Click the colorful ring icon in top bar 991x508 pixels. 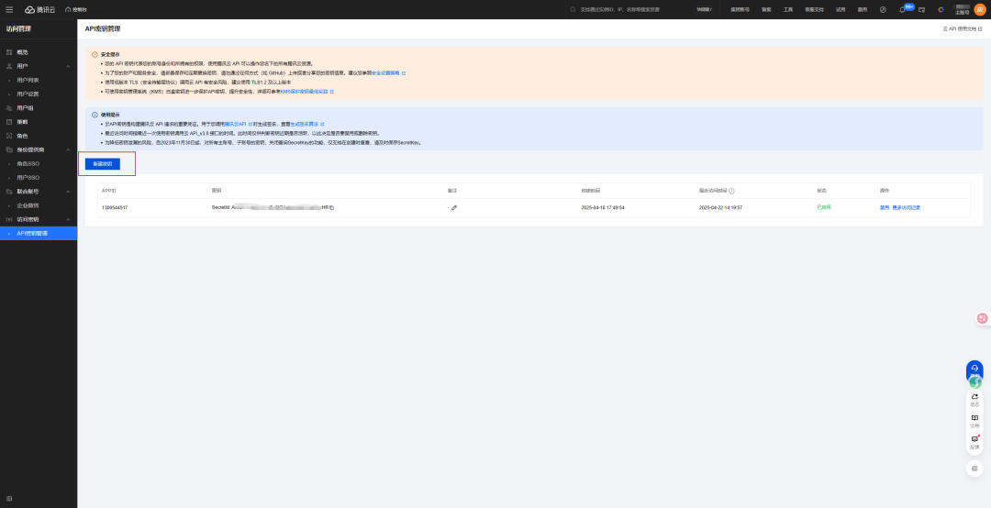941,9
